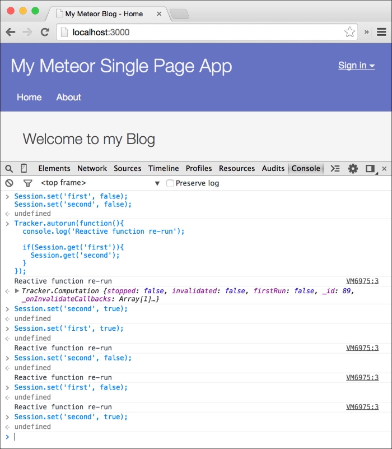
Task: Open the About page link
Action: (69, 98)
